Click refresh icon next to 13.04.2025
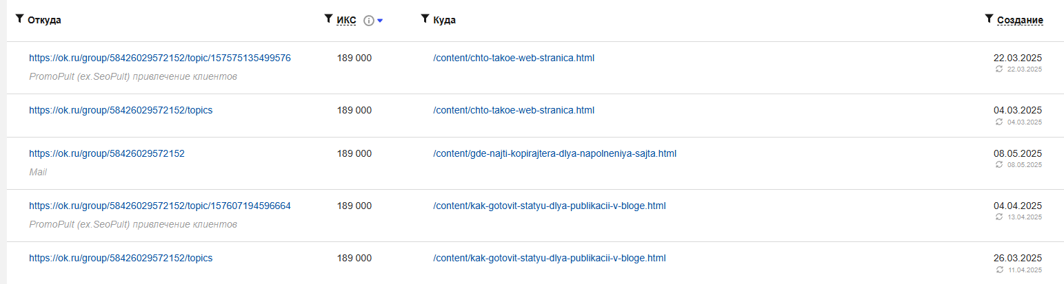This screenshot has height=284, width=1064. [x=999, y=217]
